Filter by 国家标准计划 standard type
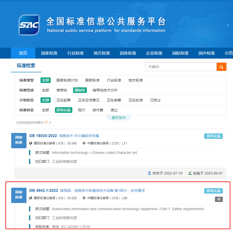 tap(67, 80)
